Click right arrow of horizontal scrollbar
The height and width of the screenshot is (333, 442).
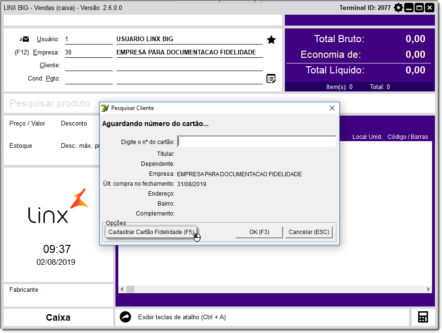(428, 289)
